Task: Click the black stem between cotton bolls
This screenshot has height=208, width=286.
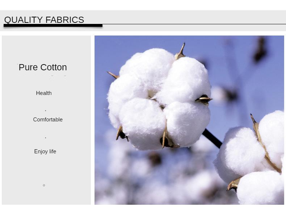Action: (x=212, y=138)
